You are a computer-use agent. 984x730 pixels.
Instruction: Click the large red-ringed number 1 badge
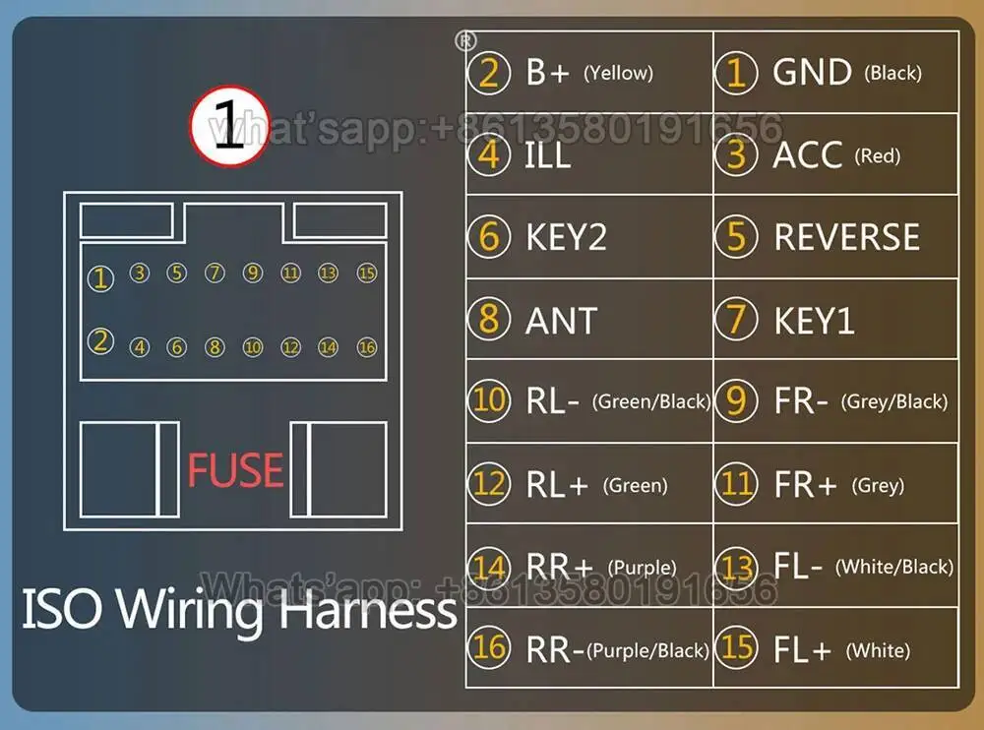point(229,126)
